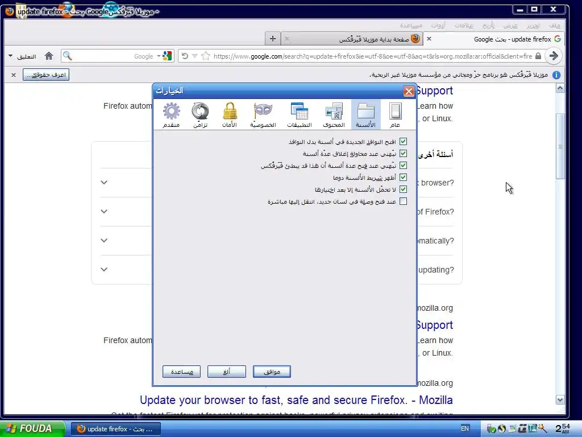Switch to Mozilla Firefox start page tab
582x437 pixels.
(352, 39)
